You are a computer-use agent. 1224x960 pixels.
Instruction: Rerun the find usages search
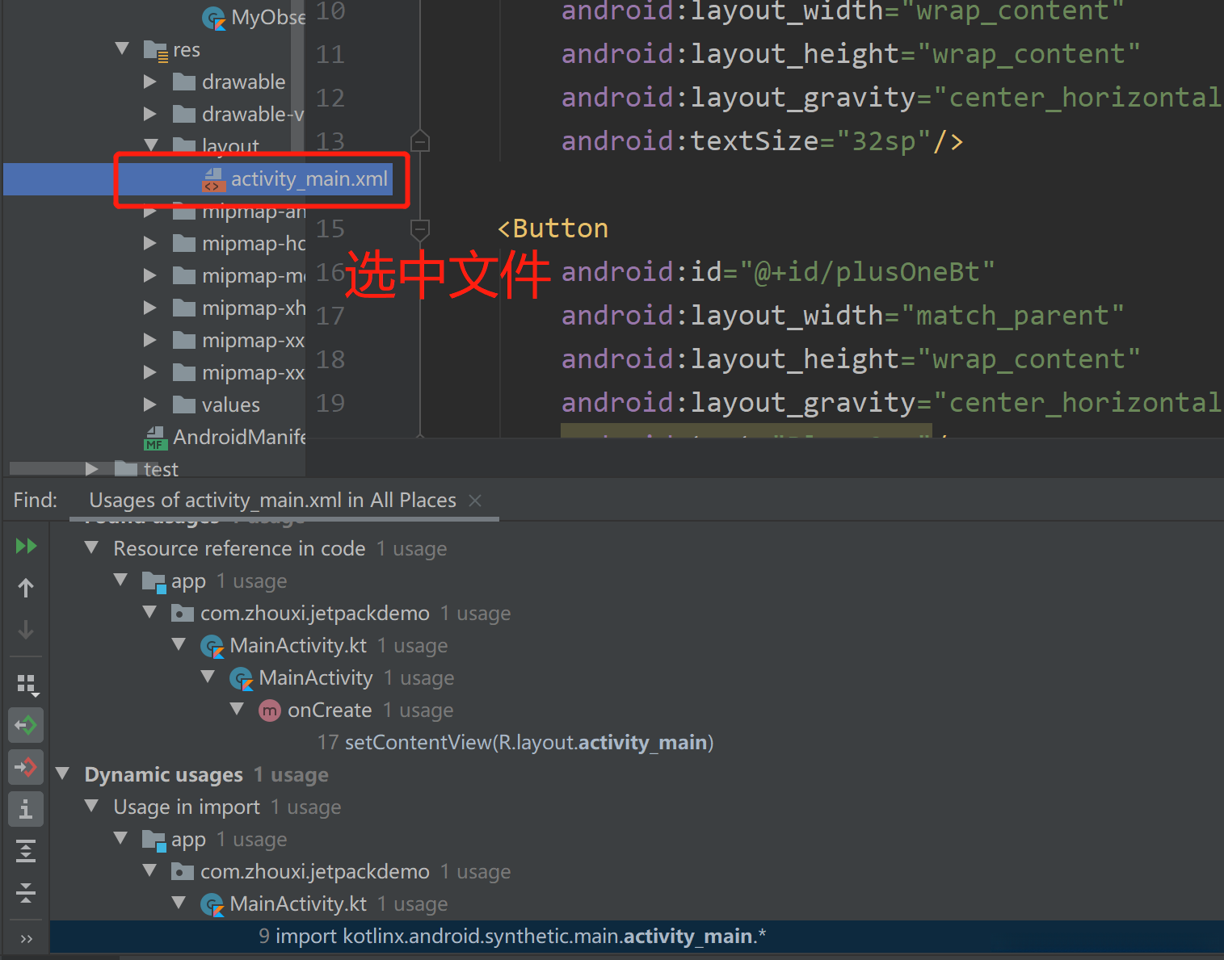(x=26, y=547)
